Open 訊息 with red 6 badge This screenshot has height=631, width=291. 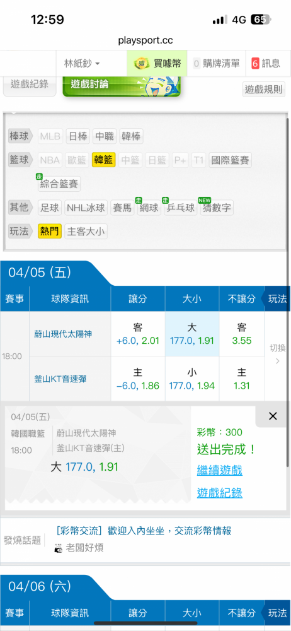[x=266, y=64]
